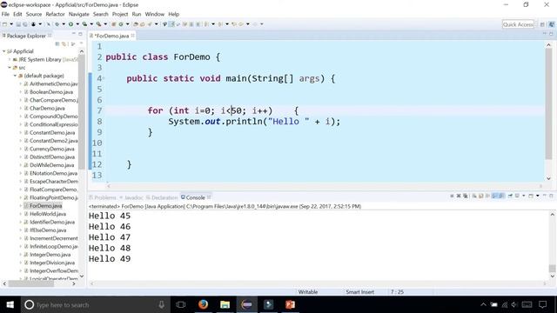Switch to the Declaration tab

tap(162, 197)
